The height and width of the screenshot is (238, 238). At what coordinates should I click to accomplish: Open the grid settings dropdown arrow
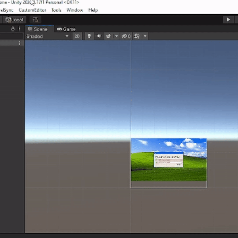click(x=145, y=36)
